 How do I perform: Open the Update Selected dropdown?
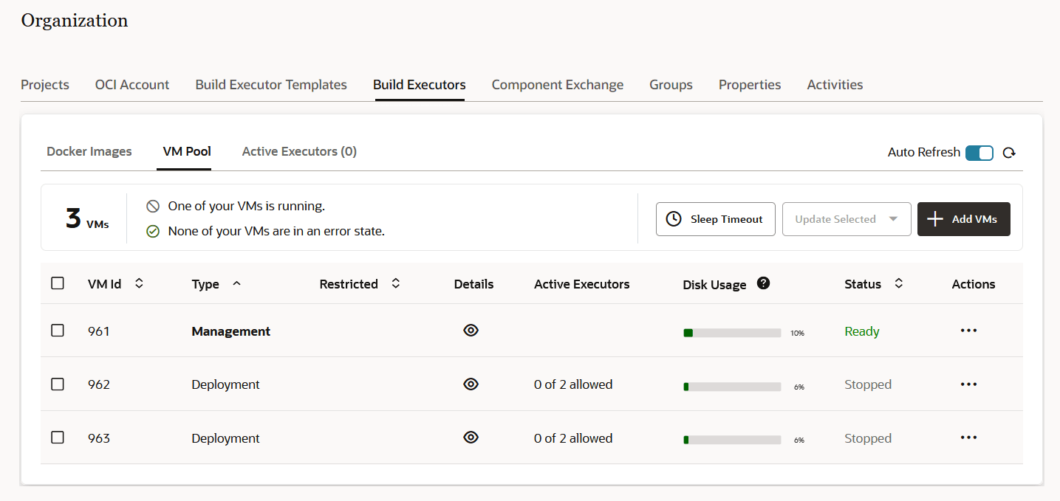847,219
